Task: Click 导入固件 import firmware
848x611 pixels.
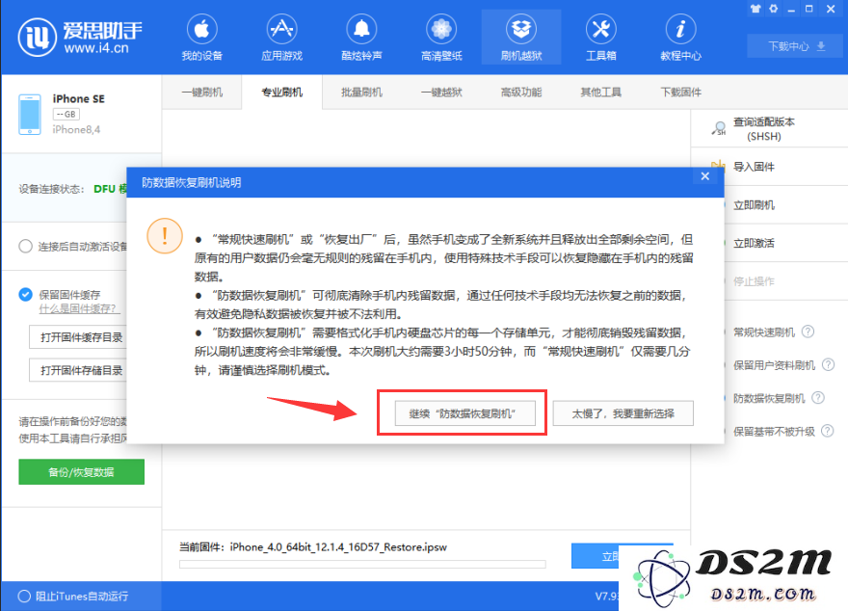Action: (x=754, y=167)
